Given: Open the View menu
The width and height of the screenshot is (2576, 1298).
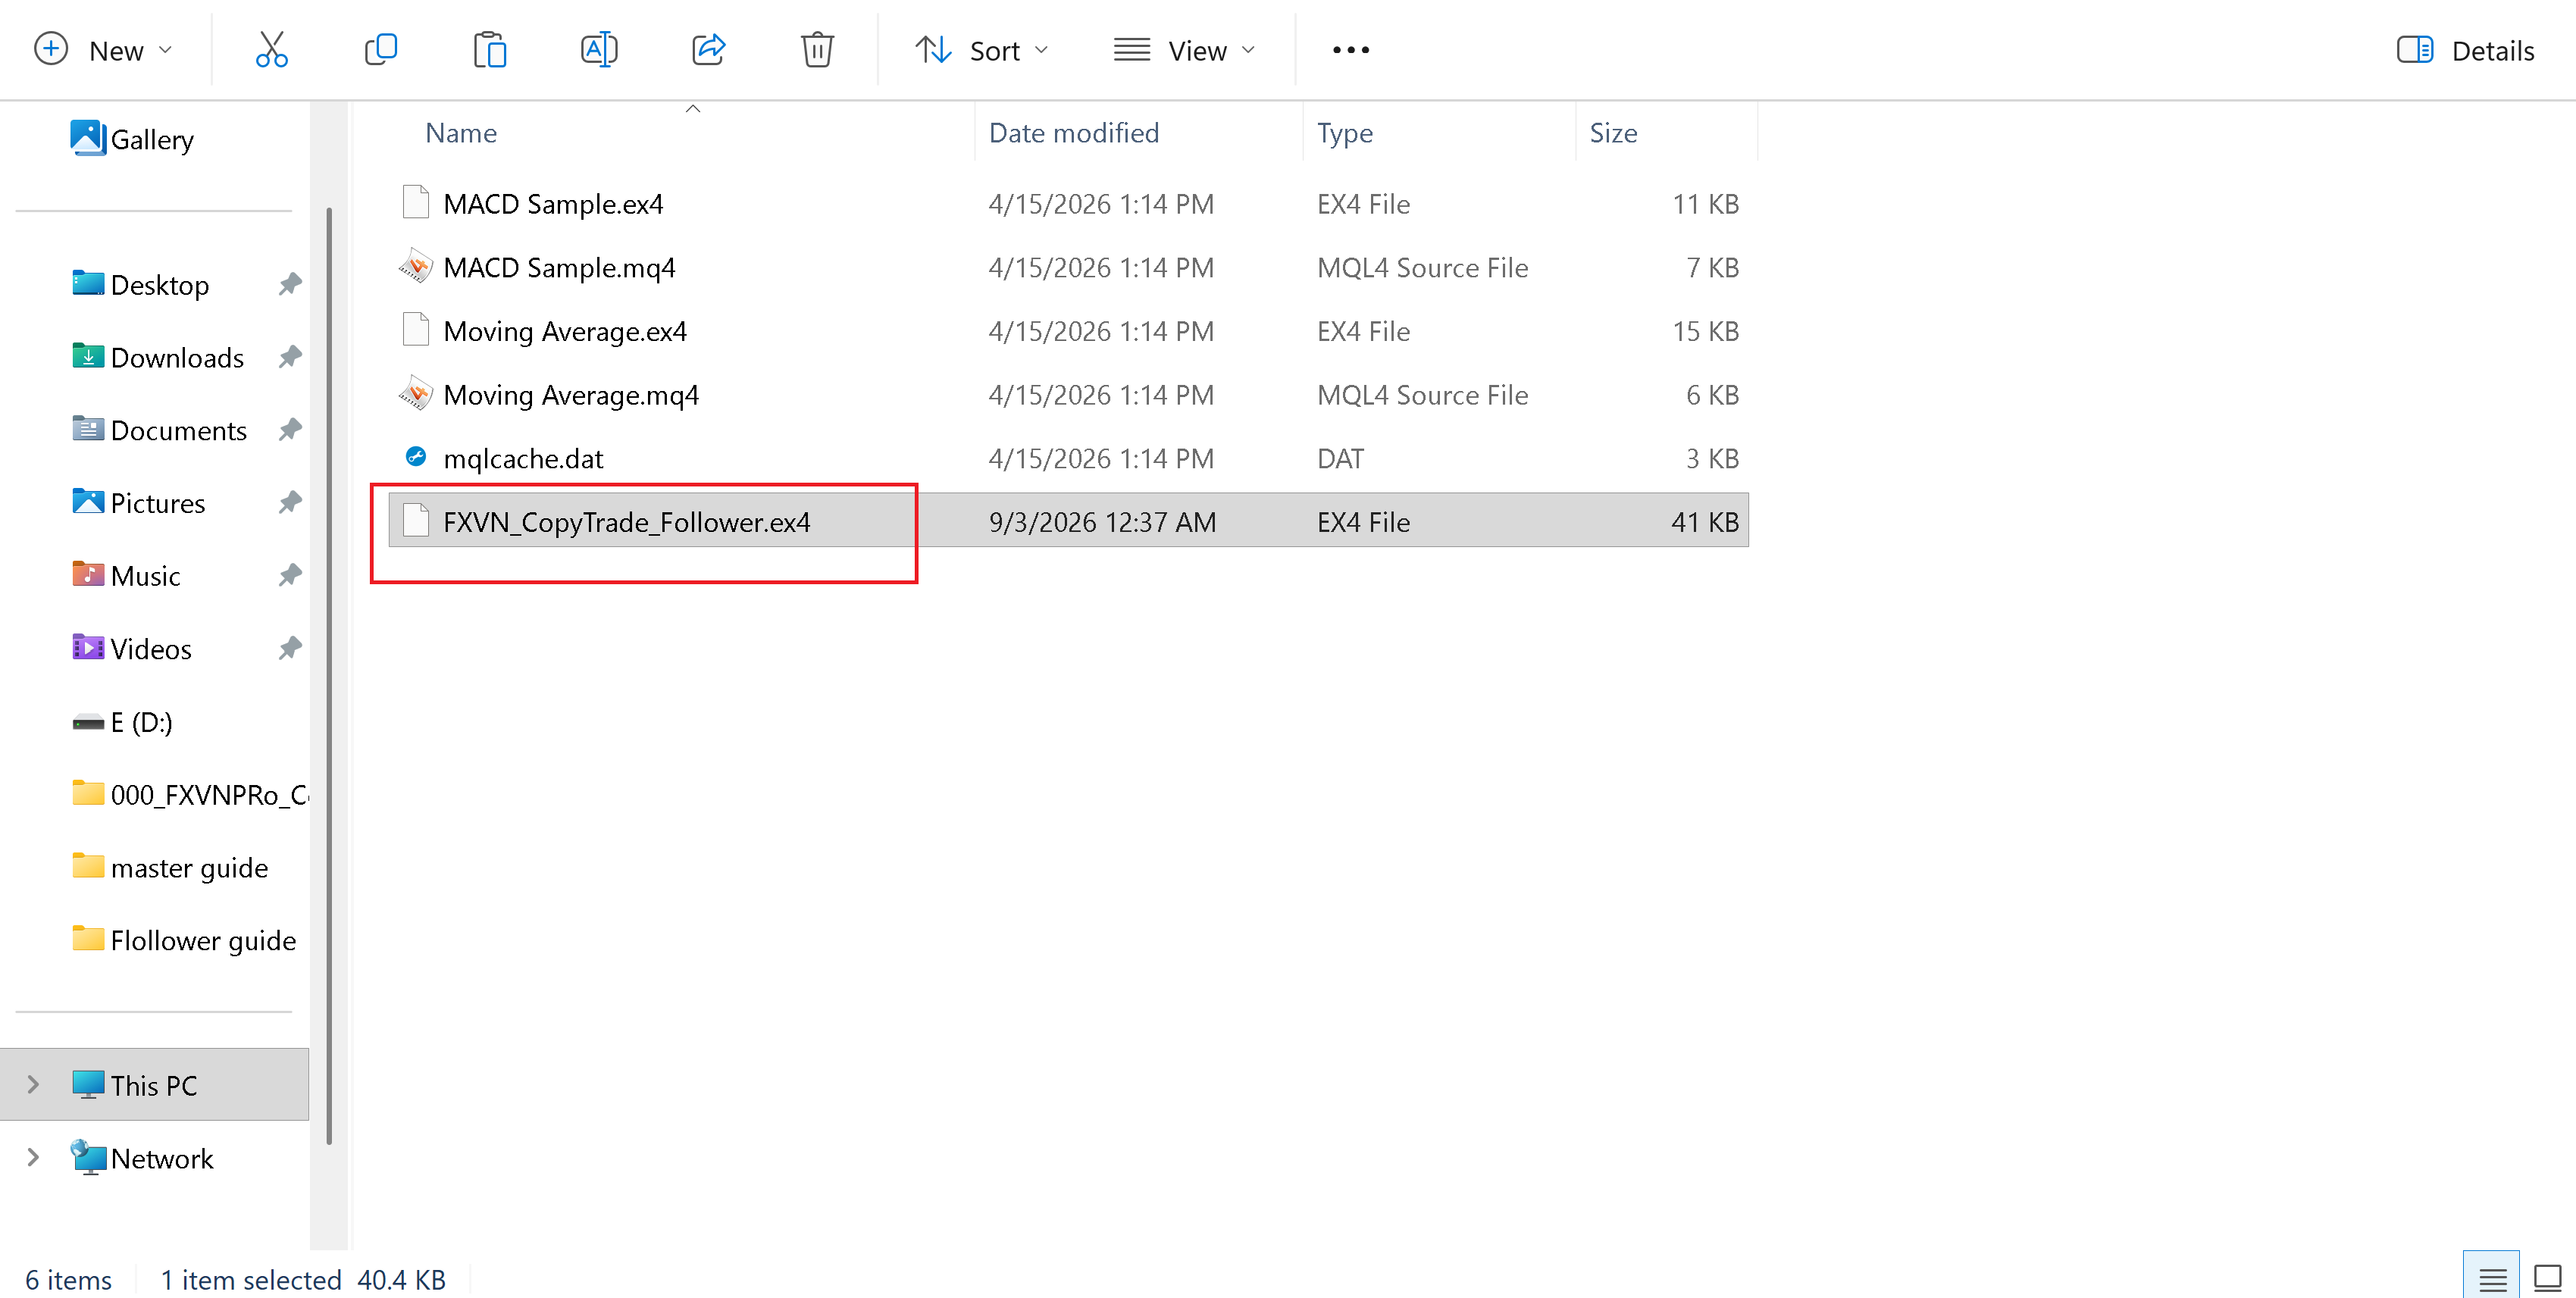Looking at the screenshot, I should coord(1184,50).
